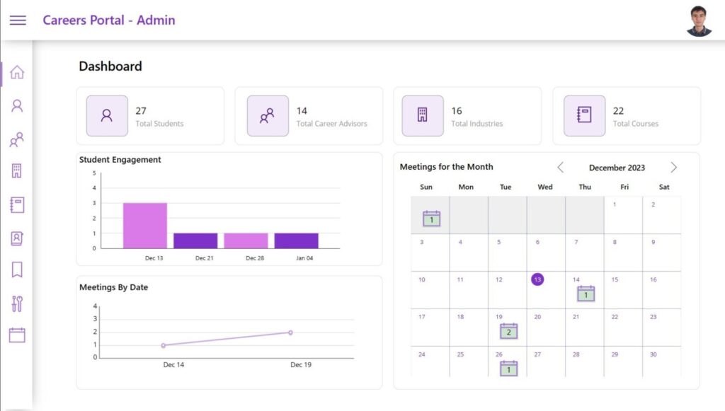
Task: Click the admin profile avatar
Action: tap(699, 21)
